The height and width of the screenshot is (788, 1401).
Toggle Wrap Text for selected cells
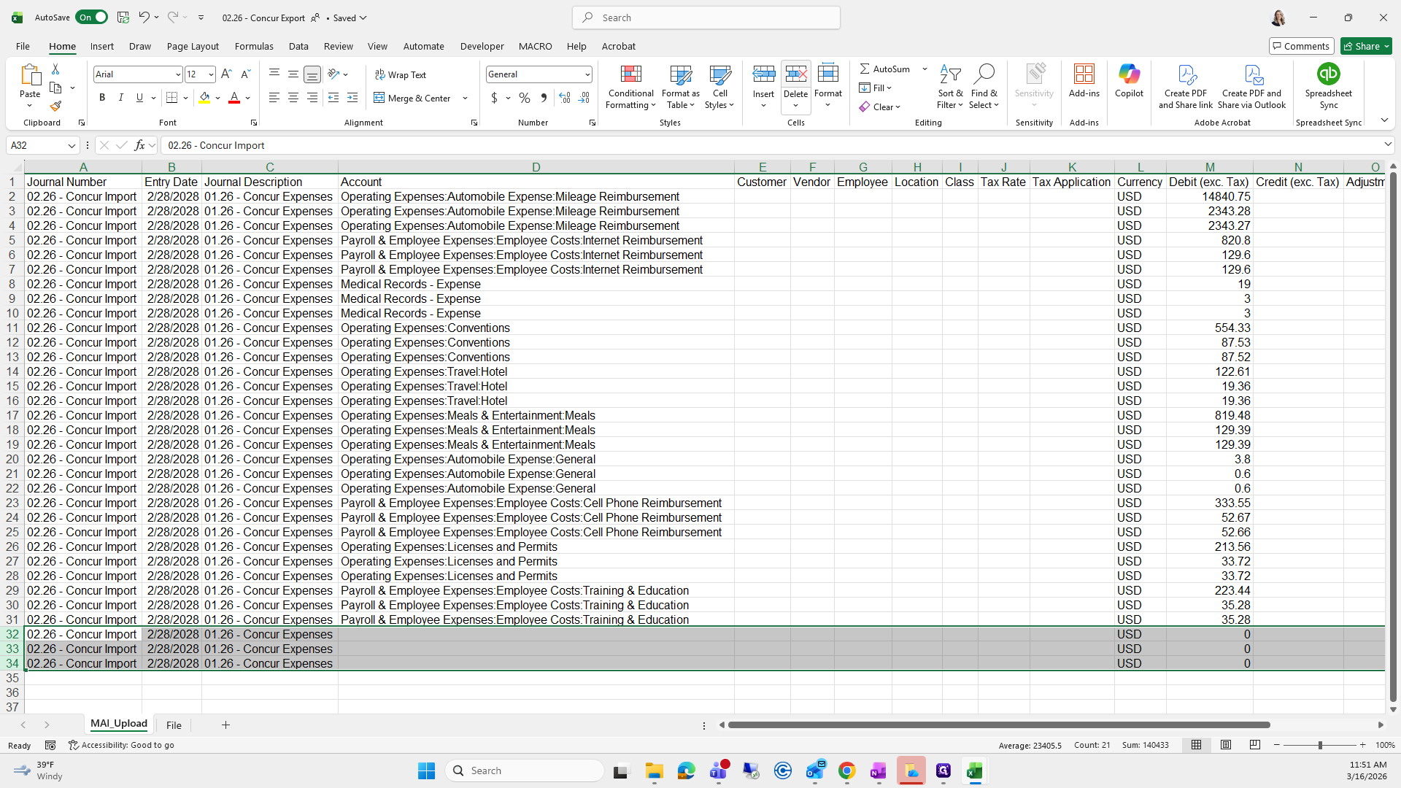pyautogui.click(x=401, y=74)
